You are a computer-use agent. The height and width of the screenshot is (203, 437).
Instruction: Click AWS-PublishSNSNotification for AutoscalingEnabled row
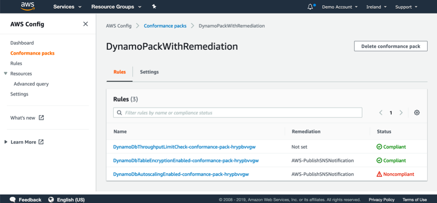[x=323, y=174]
